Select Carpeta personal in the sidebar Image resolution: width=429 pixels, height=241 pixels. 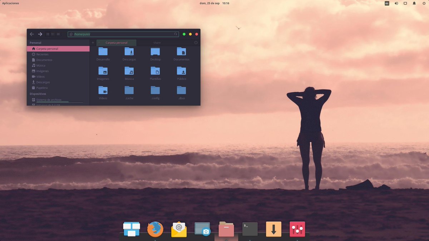(x=58, y=49)
